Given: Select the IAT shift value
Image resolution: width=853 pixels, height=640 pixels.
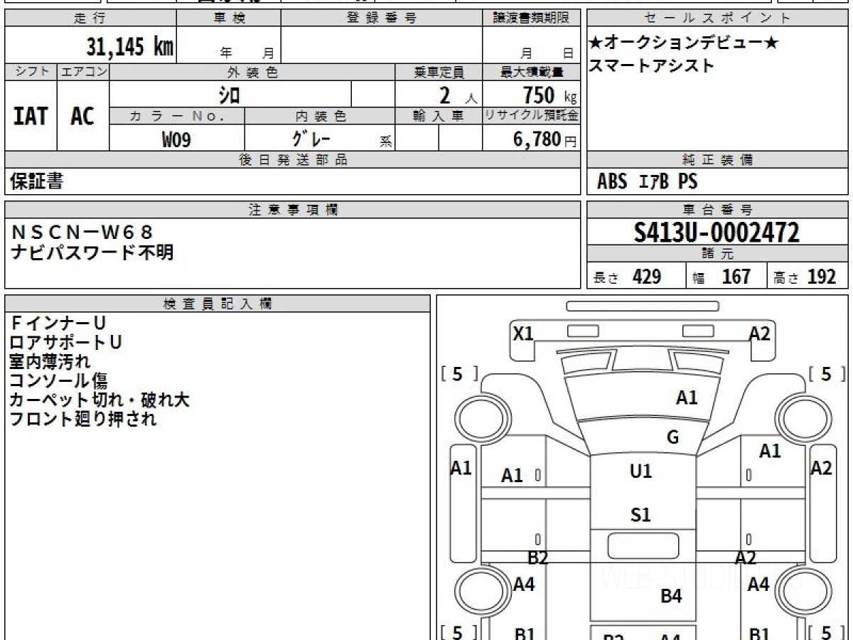Looking at the screenshot, I should coord(31,116).
